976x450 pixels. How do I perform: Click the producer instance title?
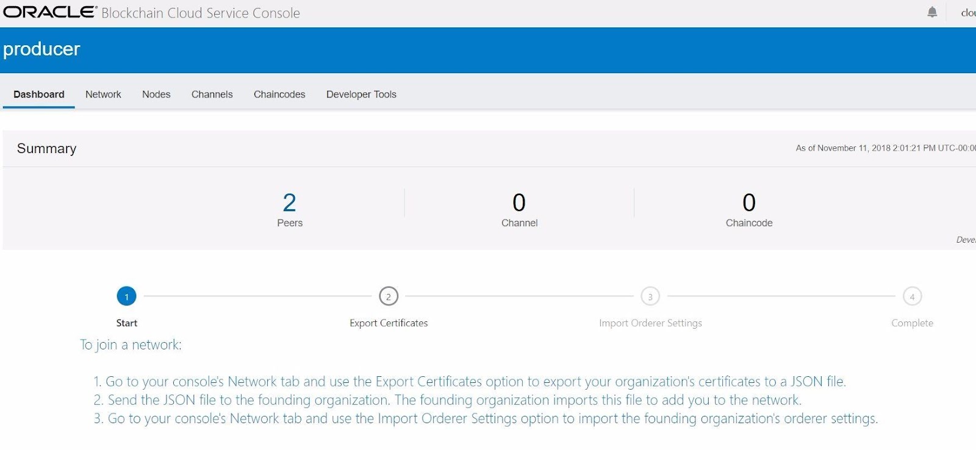(x=41, y=49)
